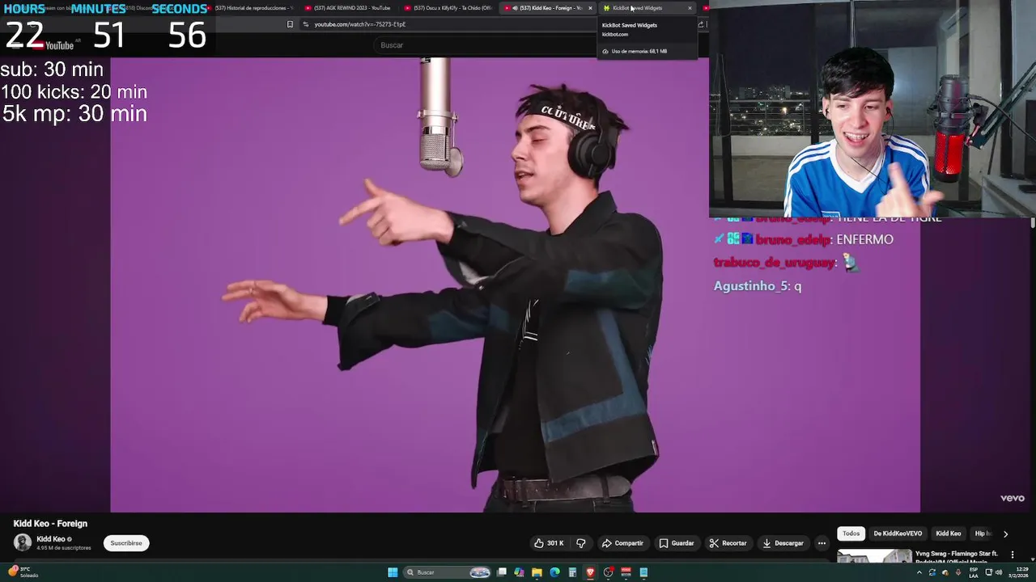Open the red-label app in the taskbar
Image resolution: width=1036 pixels, height=582 pixels.
[x=626, y=572]
